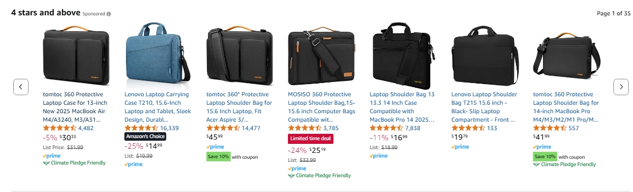Click star rating of Lenovo T210 case

tap(141, 129)
